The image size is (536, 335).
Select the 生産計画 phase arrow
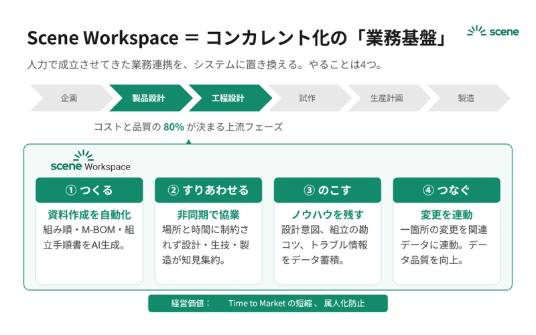[389, 98]
